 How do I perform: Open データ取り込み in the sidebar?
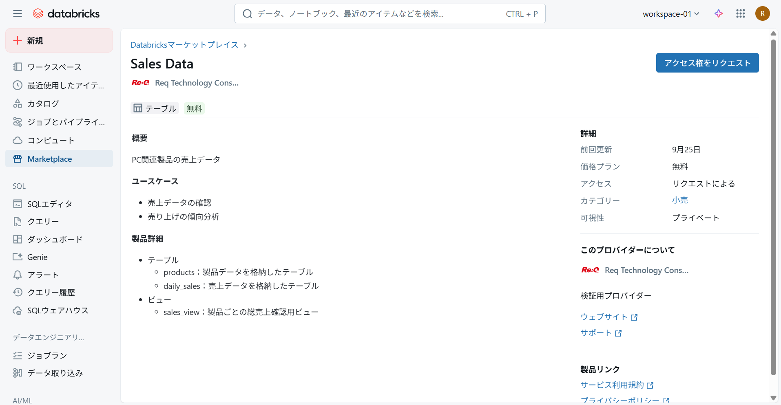click(59, 373)
